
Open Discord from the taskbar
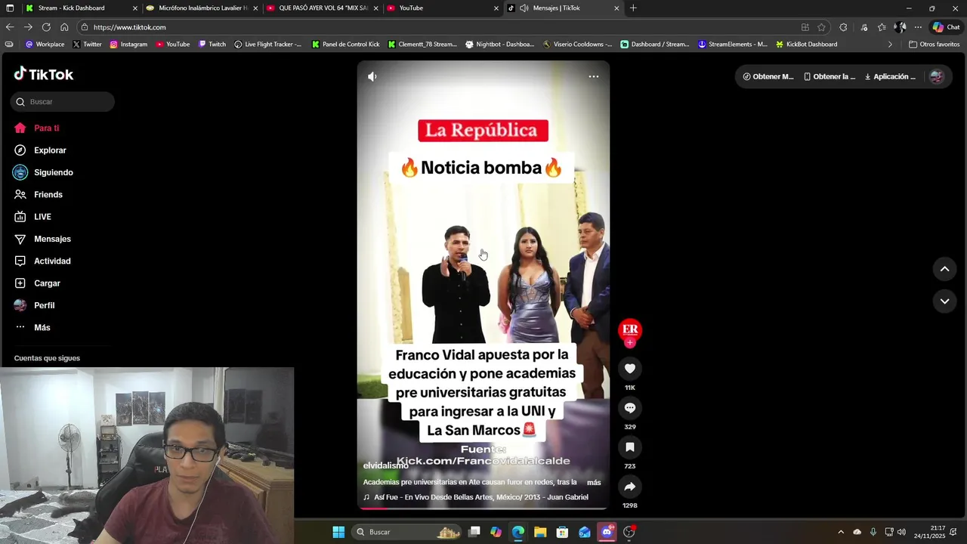pyautogui.click(x=607, y=532)
